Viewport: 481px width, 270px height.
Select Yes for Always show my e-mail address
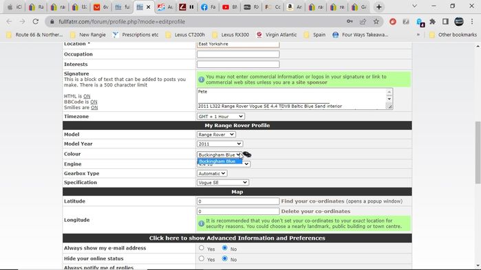tap(201, 248)
